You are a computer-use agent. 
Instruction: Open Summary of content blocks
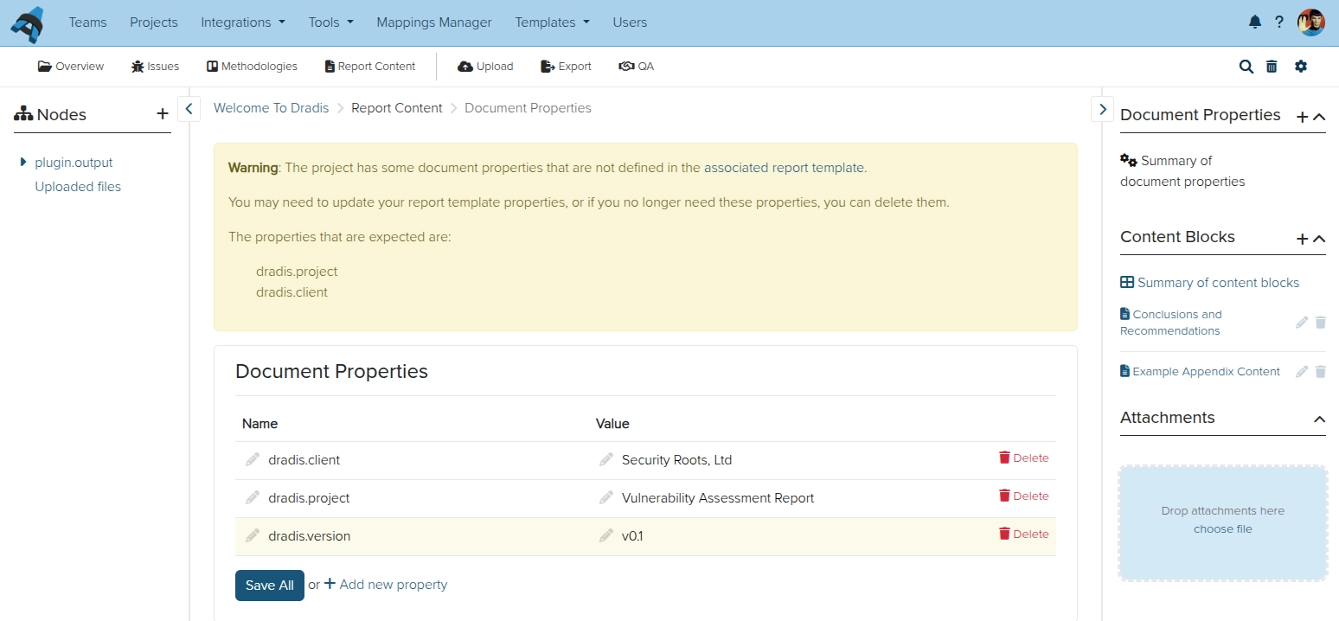tap(1209, 283)
